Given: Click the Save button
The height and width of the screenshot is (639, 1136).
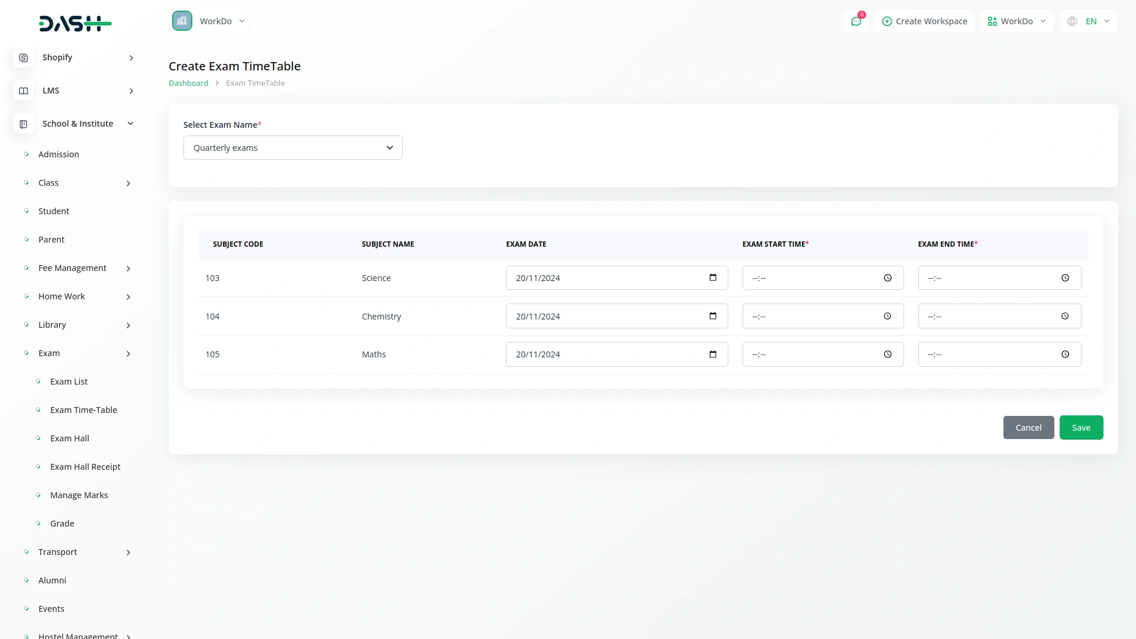Looking at the screenshot, I should click(1080, 428).
